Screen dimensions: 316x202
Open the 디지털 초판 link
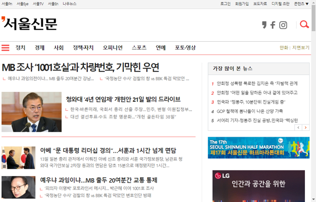(x=280, y=4)
